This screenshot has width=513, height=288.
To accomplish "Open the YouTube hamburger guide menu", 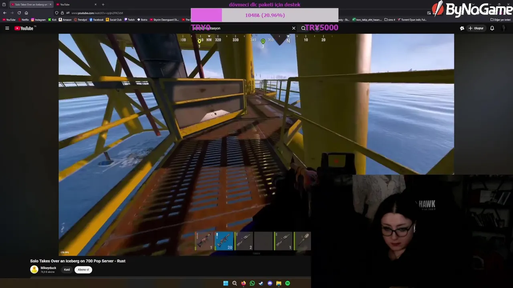I will click(7, 28).
